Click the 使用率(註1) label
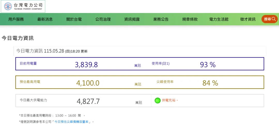 coord(161,63)
